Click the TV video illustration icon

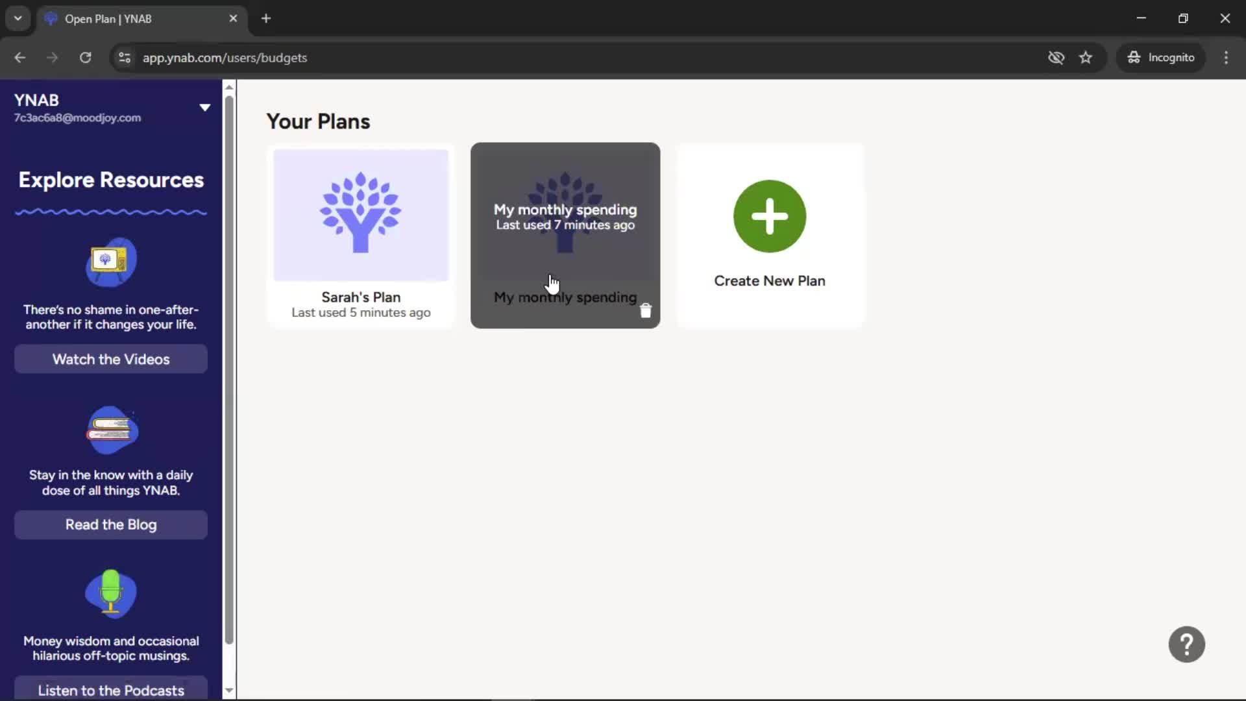111,262
